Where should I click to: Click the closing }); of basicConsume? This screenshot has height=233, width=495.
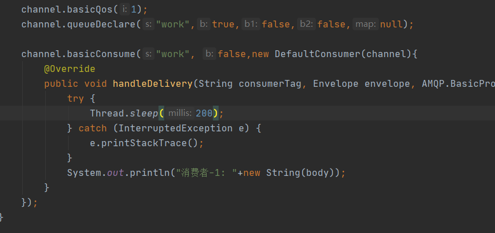(29, 203)
